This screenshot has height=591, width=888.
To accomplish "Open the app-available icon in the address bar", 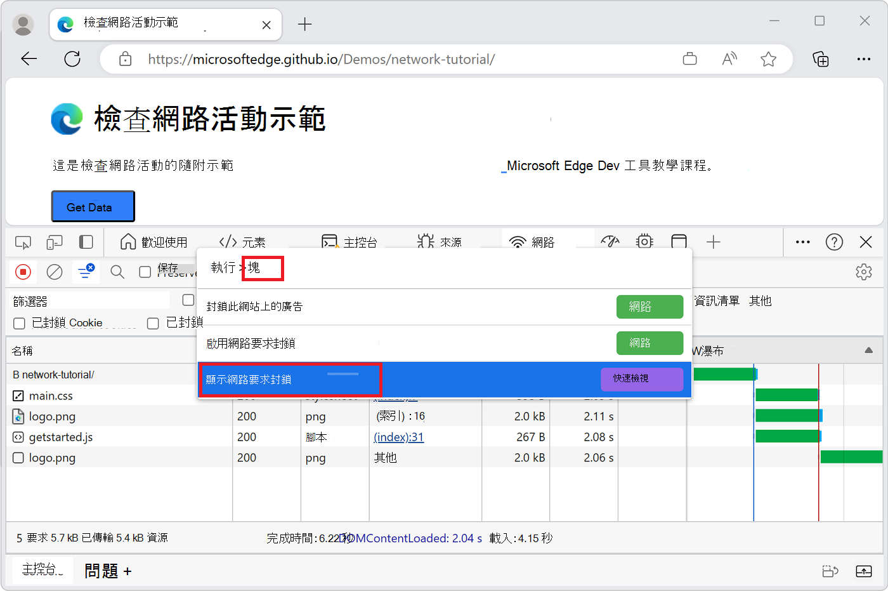I will [689, 59].
